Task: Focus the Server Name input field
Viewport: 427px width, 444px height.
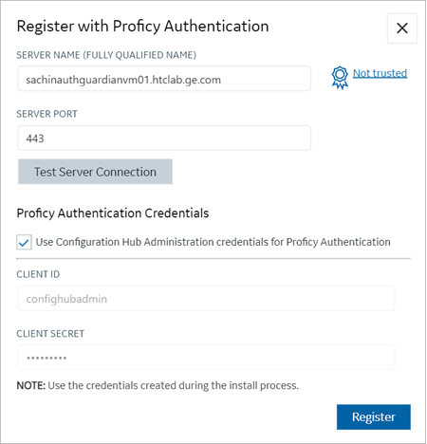Action: [164, 79]
